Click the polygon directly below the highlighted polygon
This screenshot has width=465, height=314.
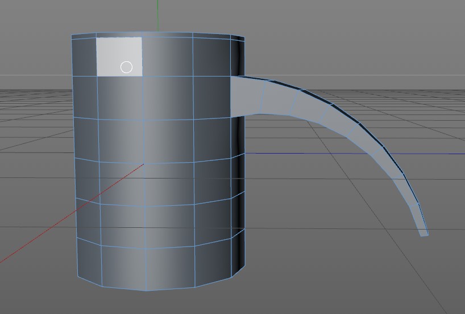[x=121, y=98]
